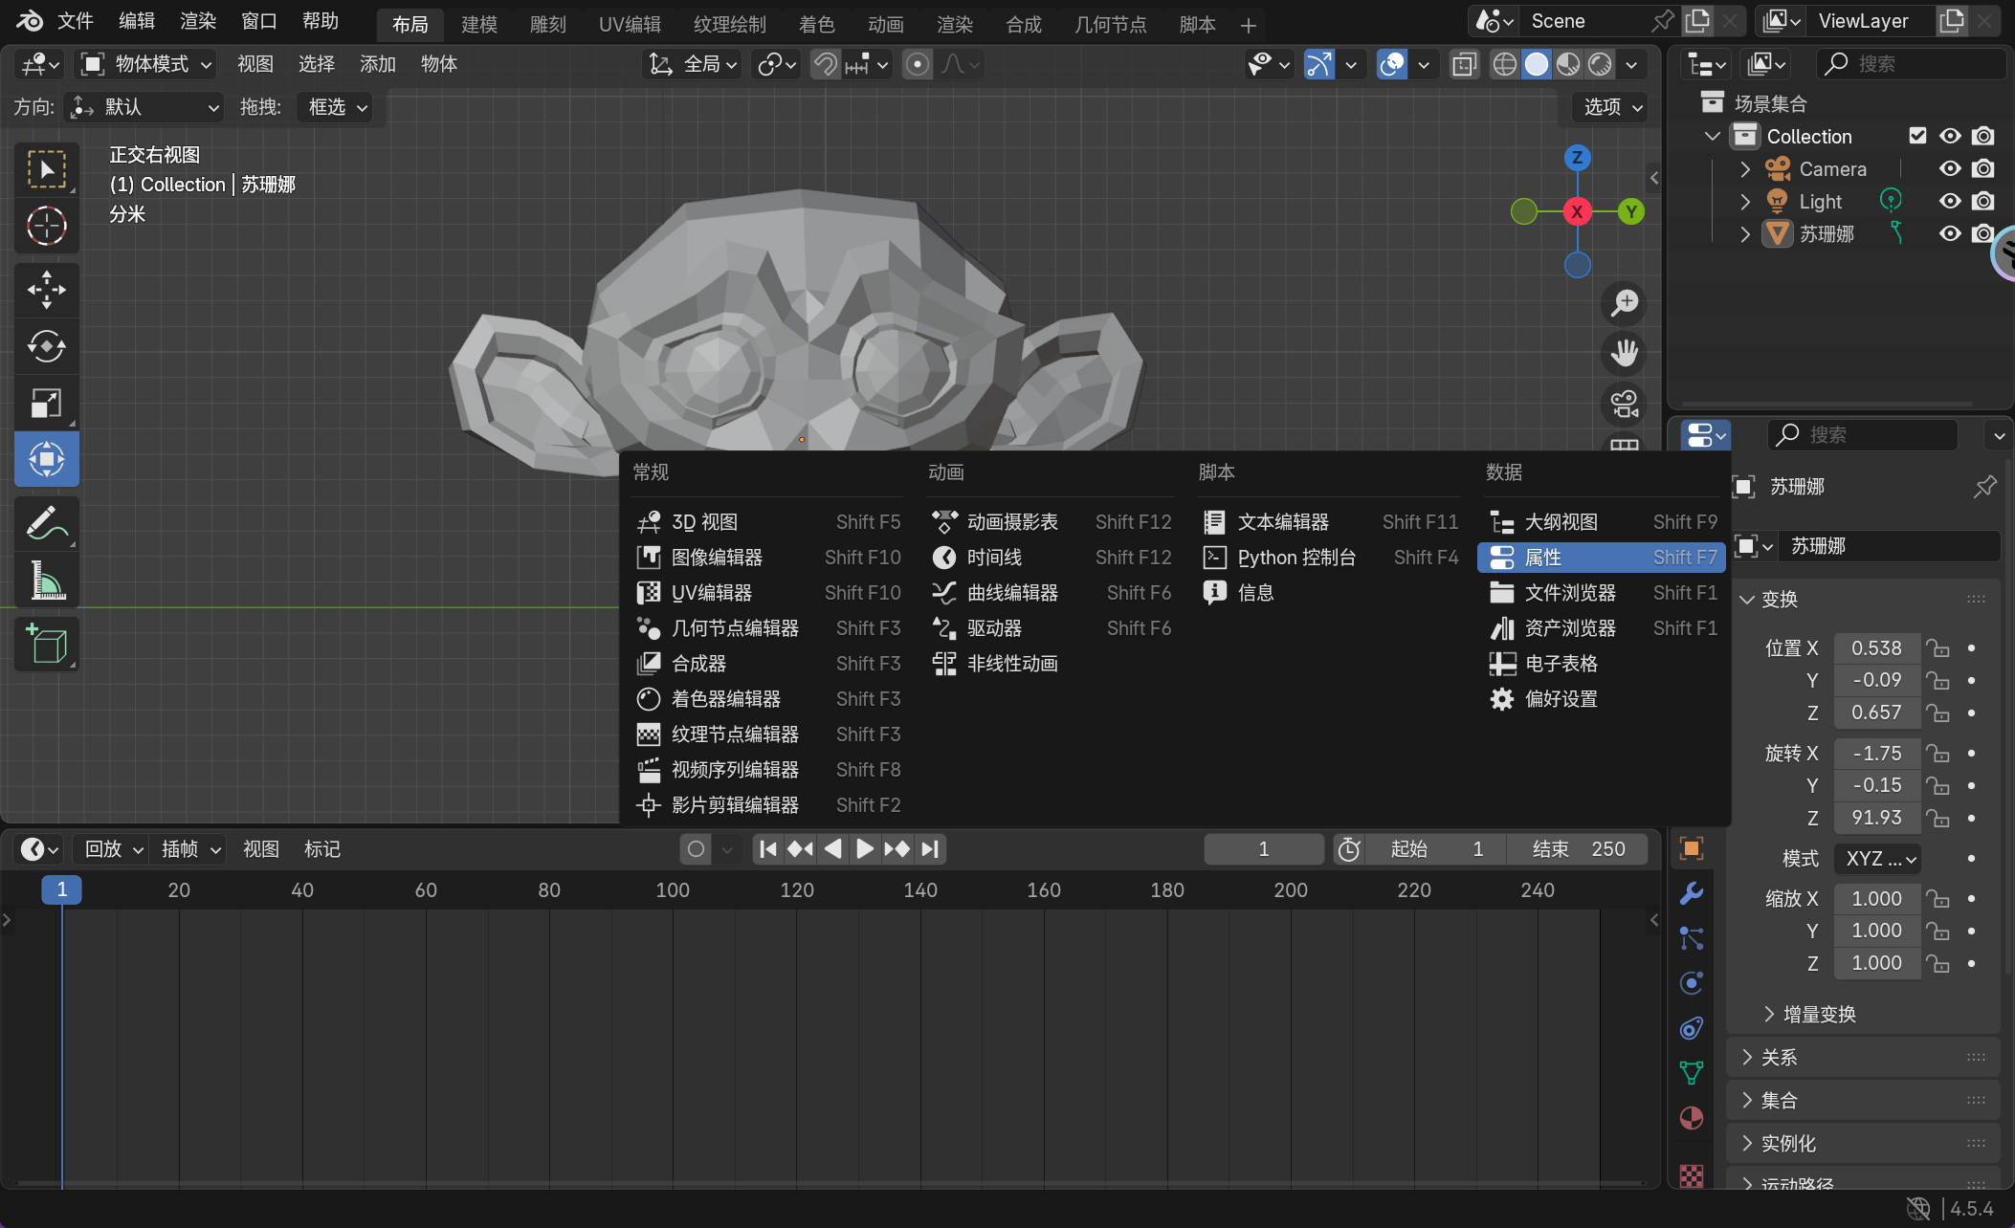
Task: Select the Move tool in toolbar
Action: pyautogui.click(x=46, y=289)
